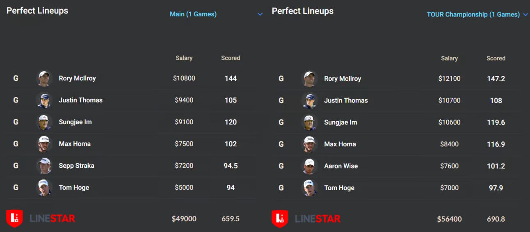Image resolution: width=530 pixels, height=232 pixels.
Task: Open Aaron Wise's player avatar
Action: pos(309,166)
